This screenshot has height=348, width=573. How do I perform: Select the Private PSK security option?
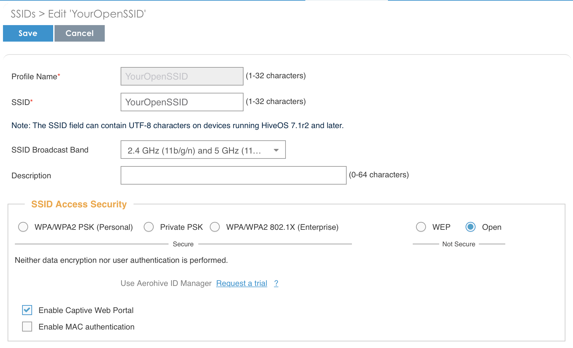[x=149, y=227]
